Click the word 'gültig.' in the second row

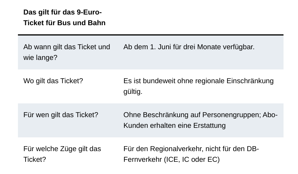(133, 92)
